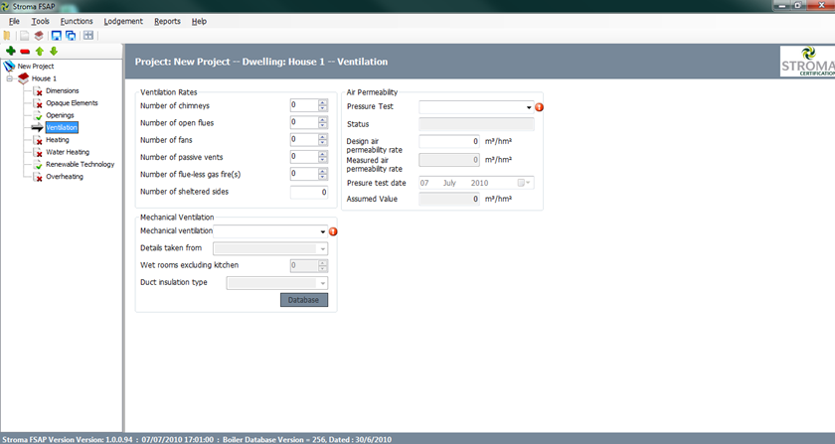Select Renewable Technology in the tree
The image size is (835, 444).
point(80,165)
